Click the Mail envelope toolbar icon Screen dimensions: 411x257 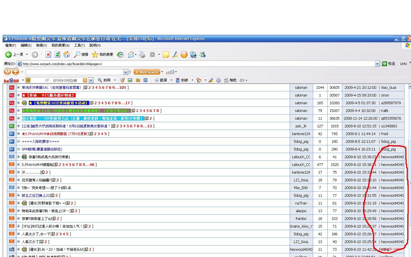pos(131,55)
